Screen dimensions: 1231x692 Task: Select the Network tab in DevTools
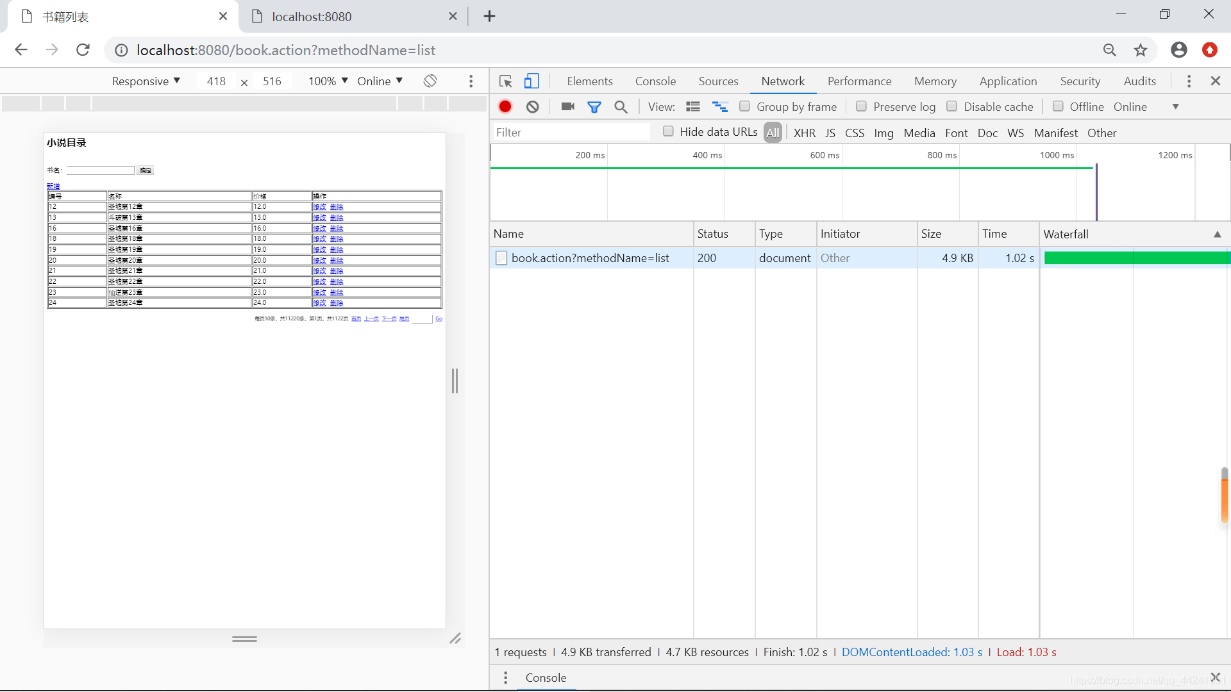click(782, 80)
